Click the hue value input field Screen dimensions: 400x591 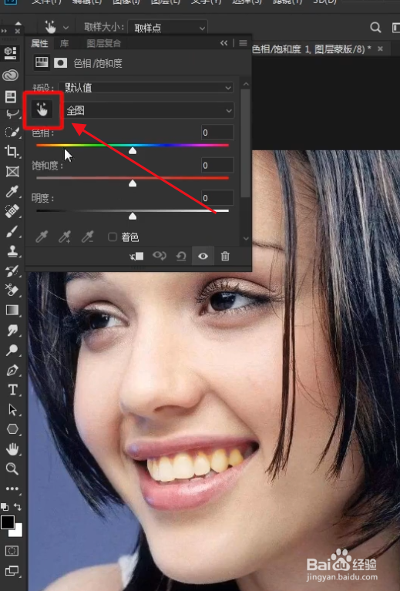[217, 133]
